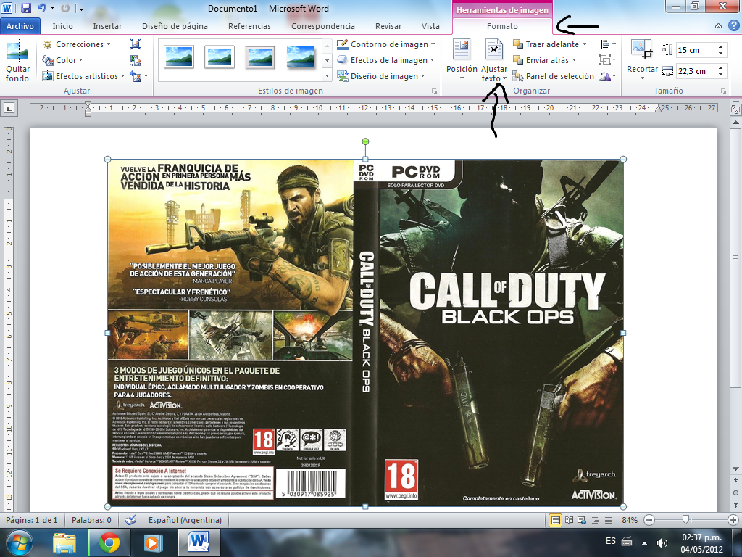
Task: Click the zoom slider handle
Action: (x=686, y=520)
